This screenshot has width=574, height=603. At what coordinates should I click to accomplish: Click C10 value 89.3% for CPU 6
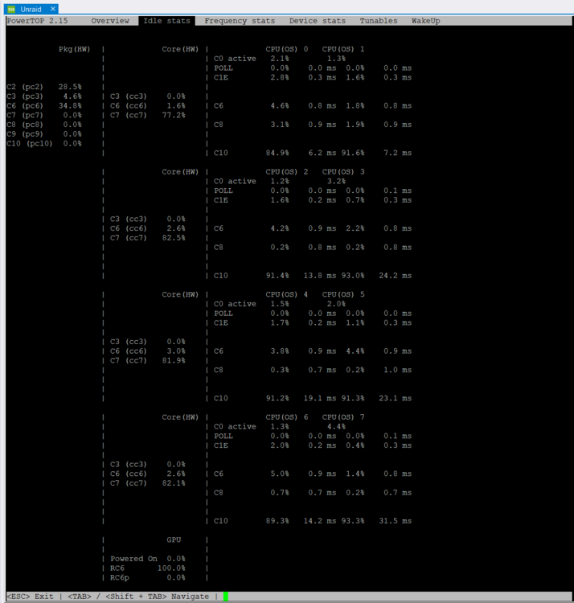[x=277, y=521]
